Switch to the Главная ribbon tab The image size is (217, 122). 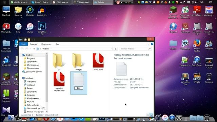[34, 44]
